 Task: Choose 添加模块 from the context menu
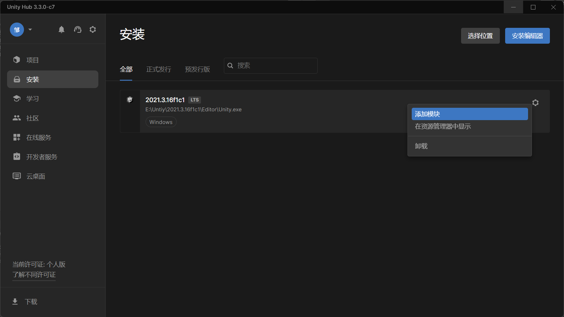[x=470, y=114]
